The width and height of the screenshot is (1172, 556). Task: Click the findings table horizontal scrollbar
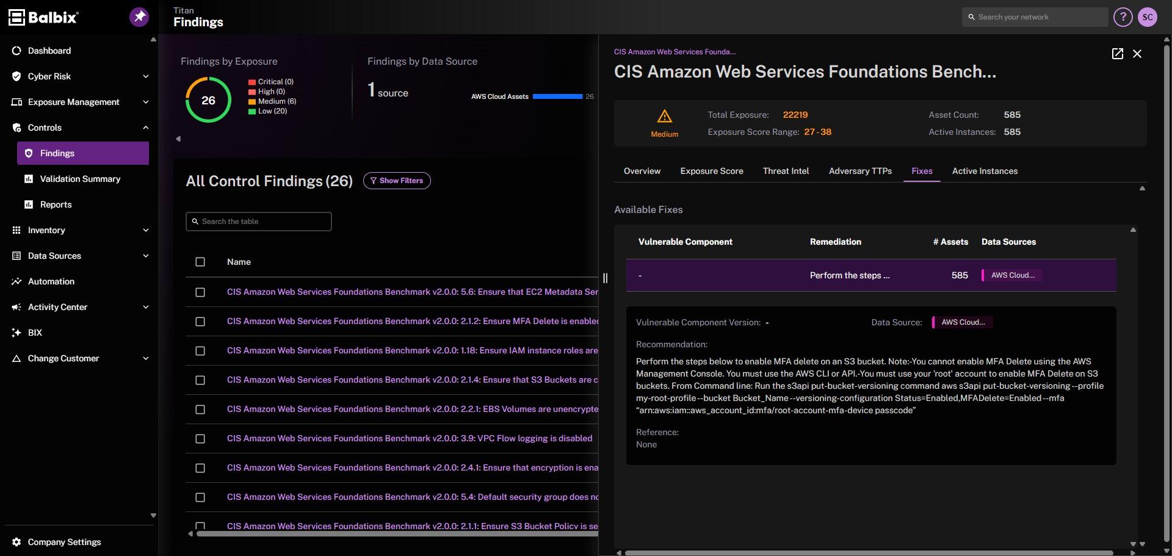tap(397, 533)
